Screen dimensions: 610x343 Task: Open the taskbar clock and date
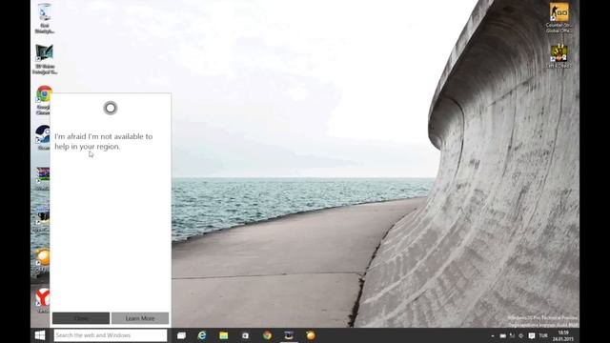(563, 336)
